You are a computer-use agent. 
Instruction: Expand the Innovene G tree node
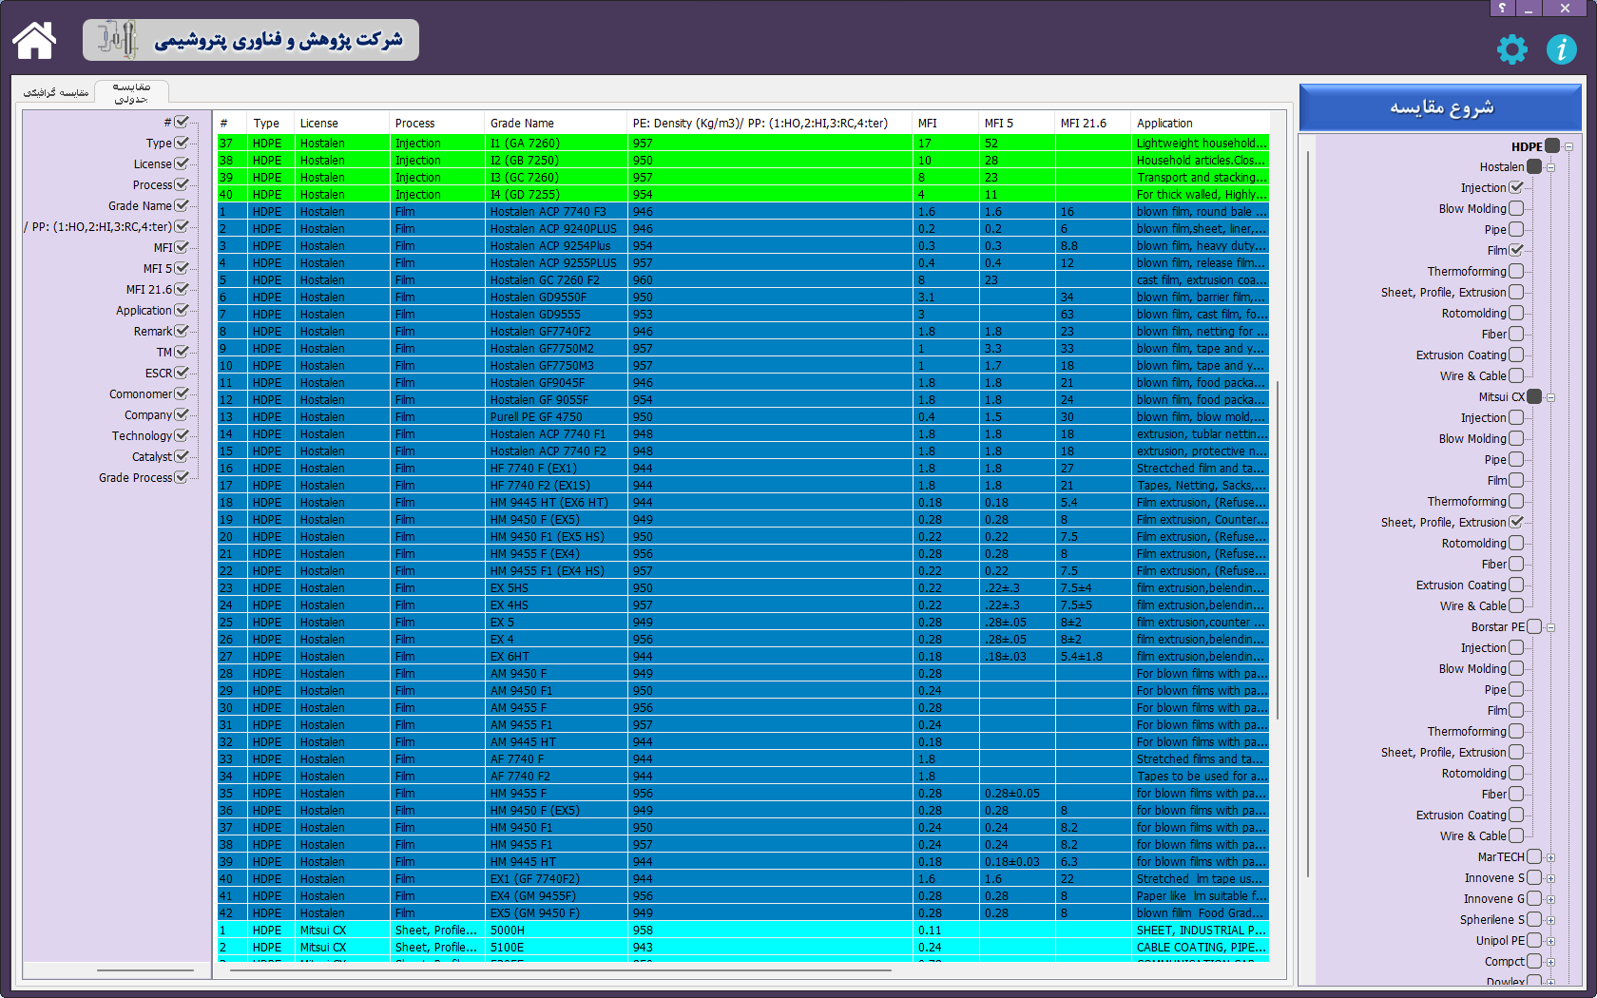pyautogui.click(x=1550, y=899)
